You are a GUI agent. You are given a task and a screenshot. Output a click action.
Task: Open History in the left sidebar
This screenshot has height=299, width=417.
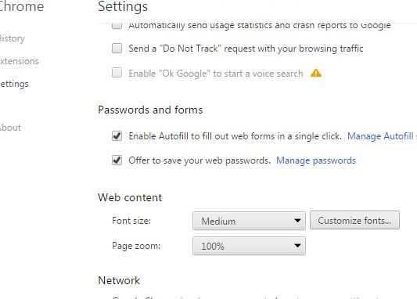(x=13, y=38)
